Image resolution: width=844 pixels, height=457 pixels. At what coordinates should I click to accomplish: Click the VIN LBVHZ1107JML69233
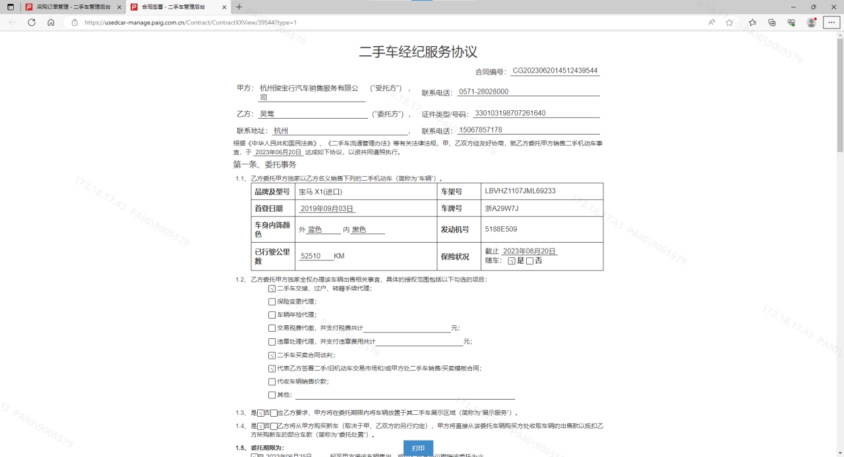pyautogui.click(x=520, y=191)
